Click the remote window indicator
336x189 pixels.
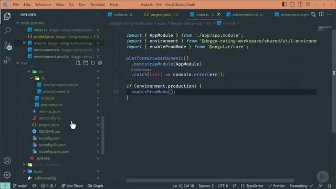click(5, 186)
